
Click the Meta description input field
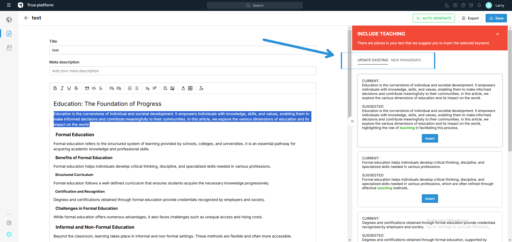(182, 71)
